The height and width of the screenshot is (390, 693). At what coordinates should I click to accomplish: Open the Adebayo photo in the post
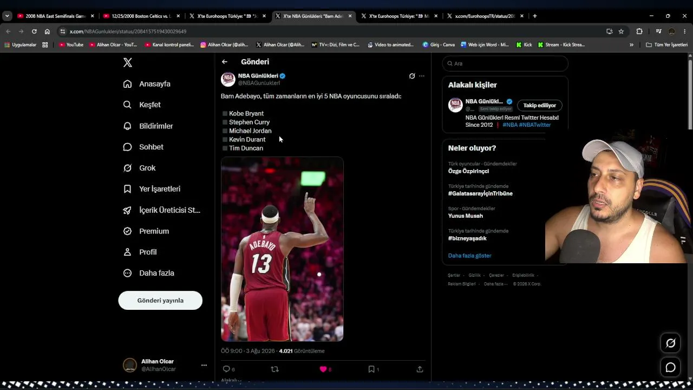pos(282,249)
